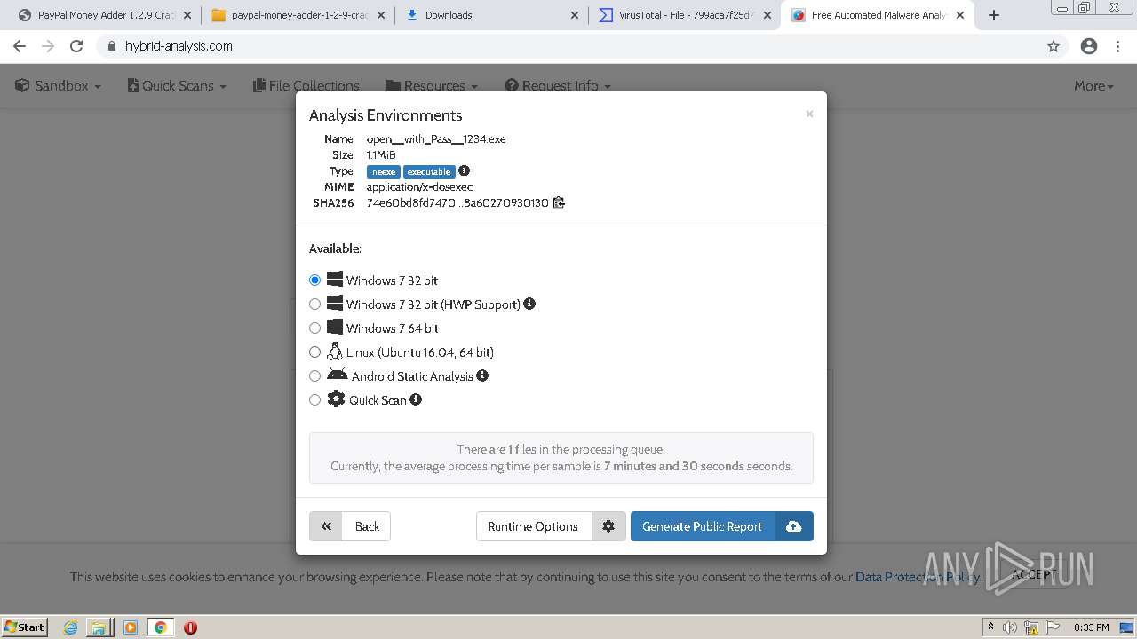
Task: Click the cloud upload icon on Generate button
Action: [794, 526]
